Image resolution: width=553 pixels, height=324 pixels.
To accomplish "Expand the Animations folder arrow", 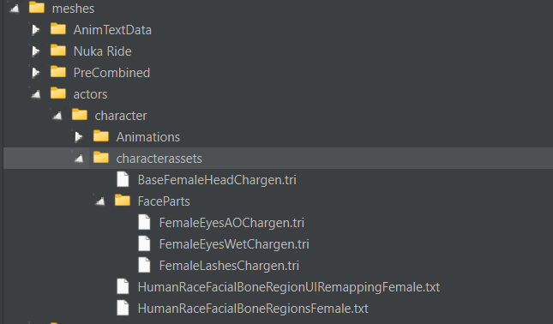I will (79, 137).
